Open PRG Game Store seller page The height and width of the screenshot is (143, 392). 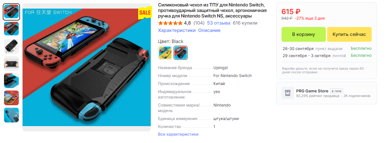(x=312, y=91)
